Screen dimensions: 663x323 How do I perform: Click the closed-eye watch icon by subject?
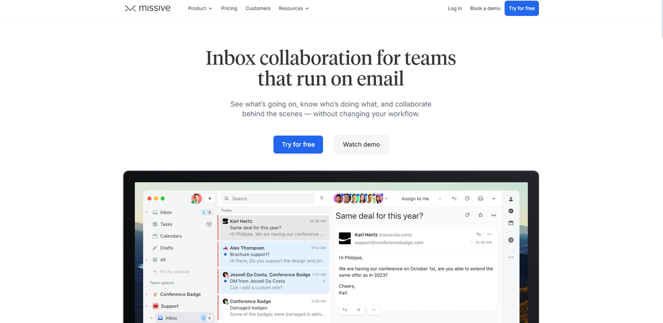tap(494, 215)
